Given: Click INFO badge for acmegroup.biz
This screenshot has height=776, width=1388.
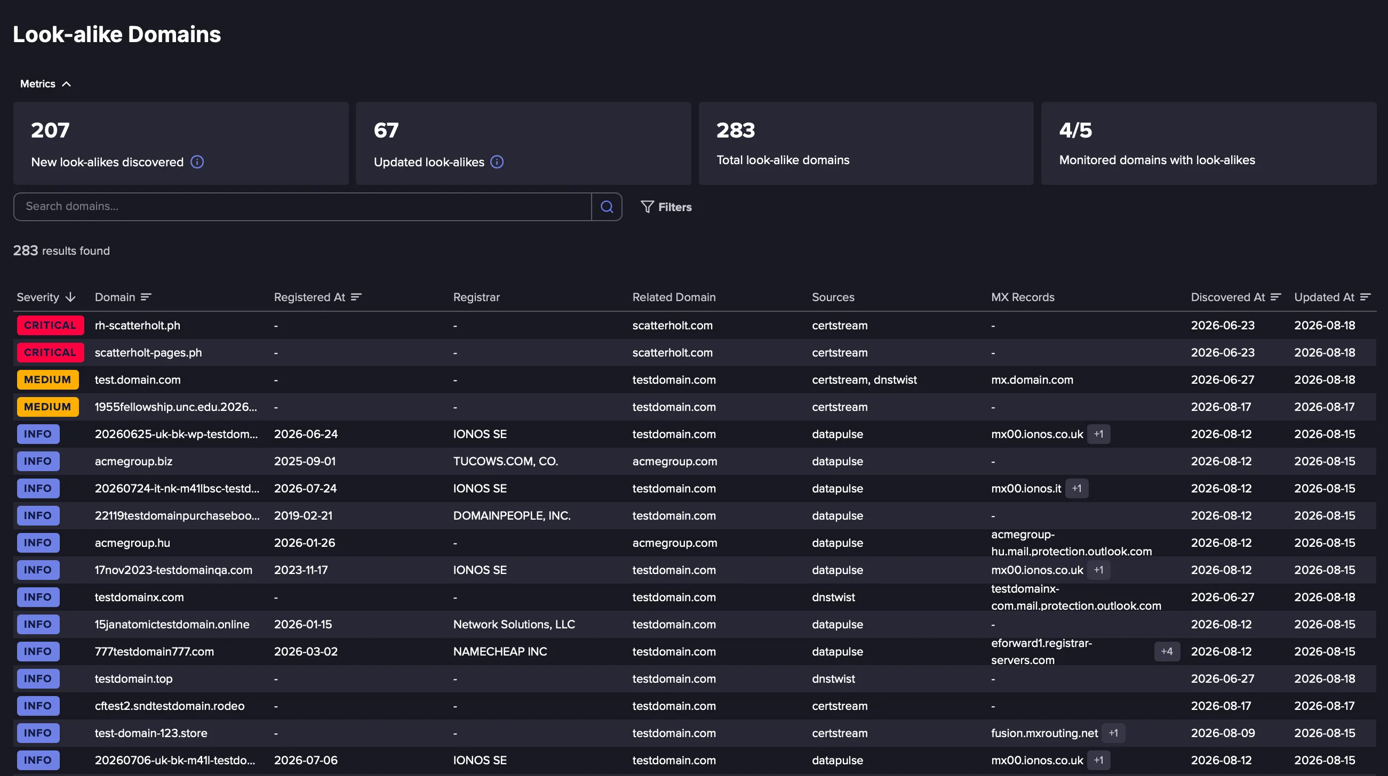Looking at the screenshot, I should (x=38, y=462).
